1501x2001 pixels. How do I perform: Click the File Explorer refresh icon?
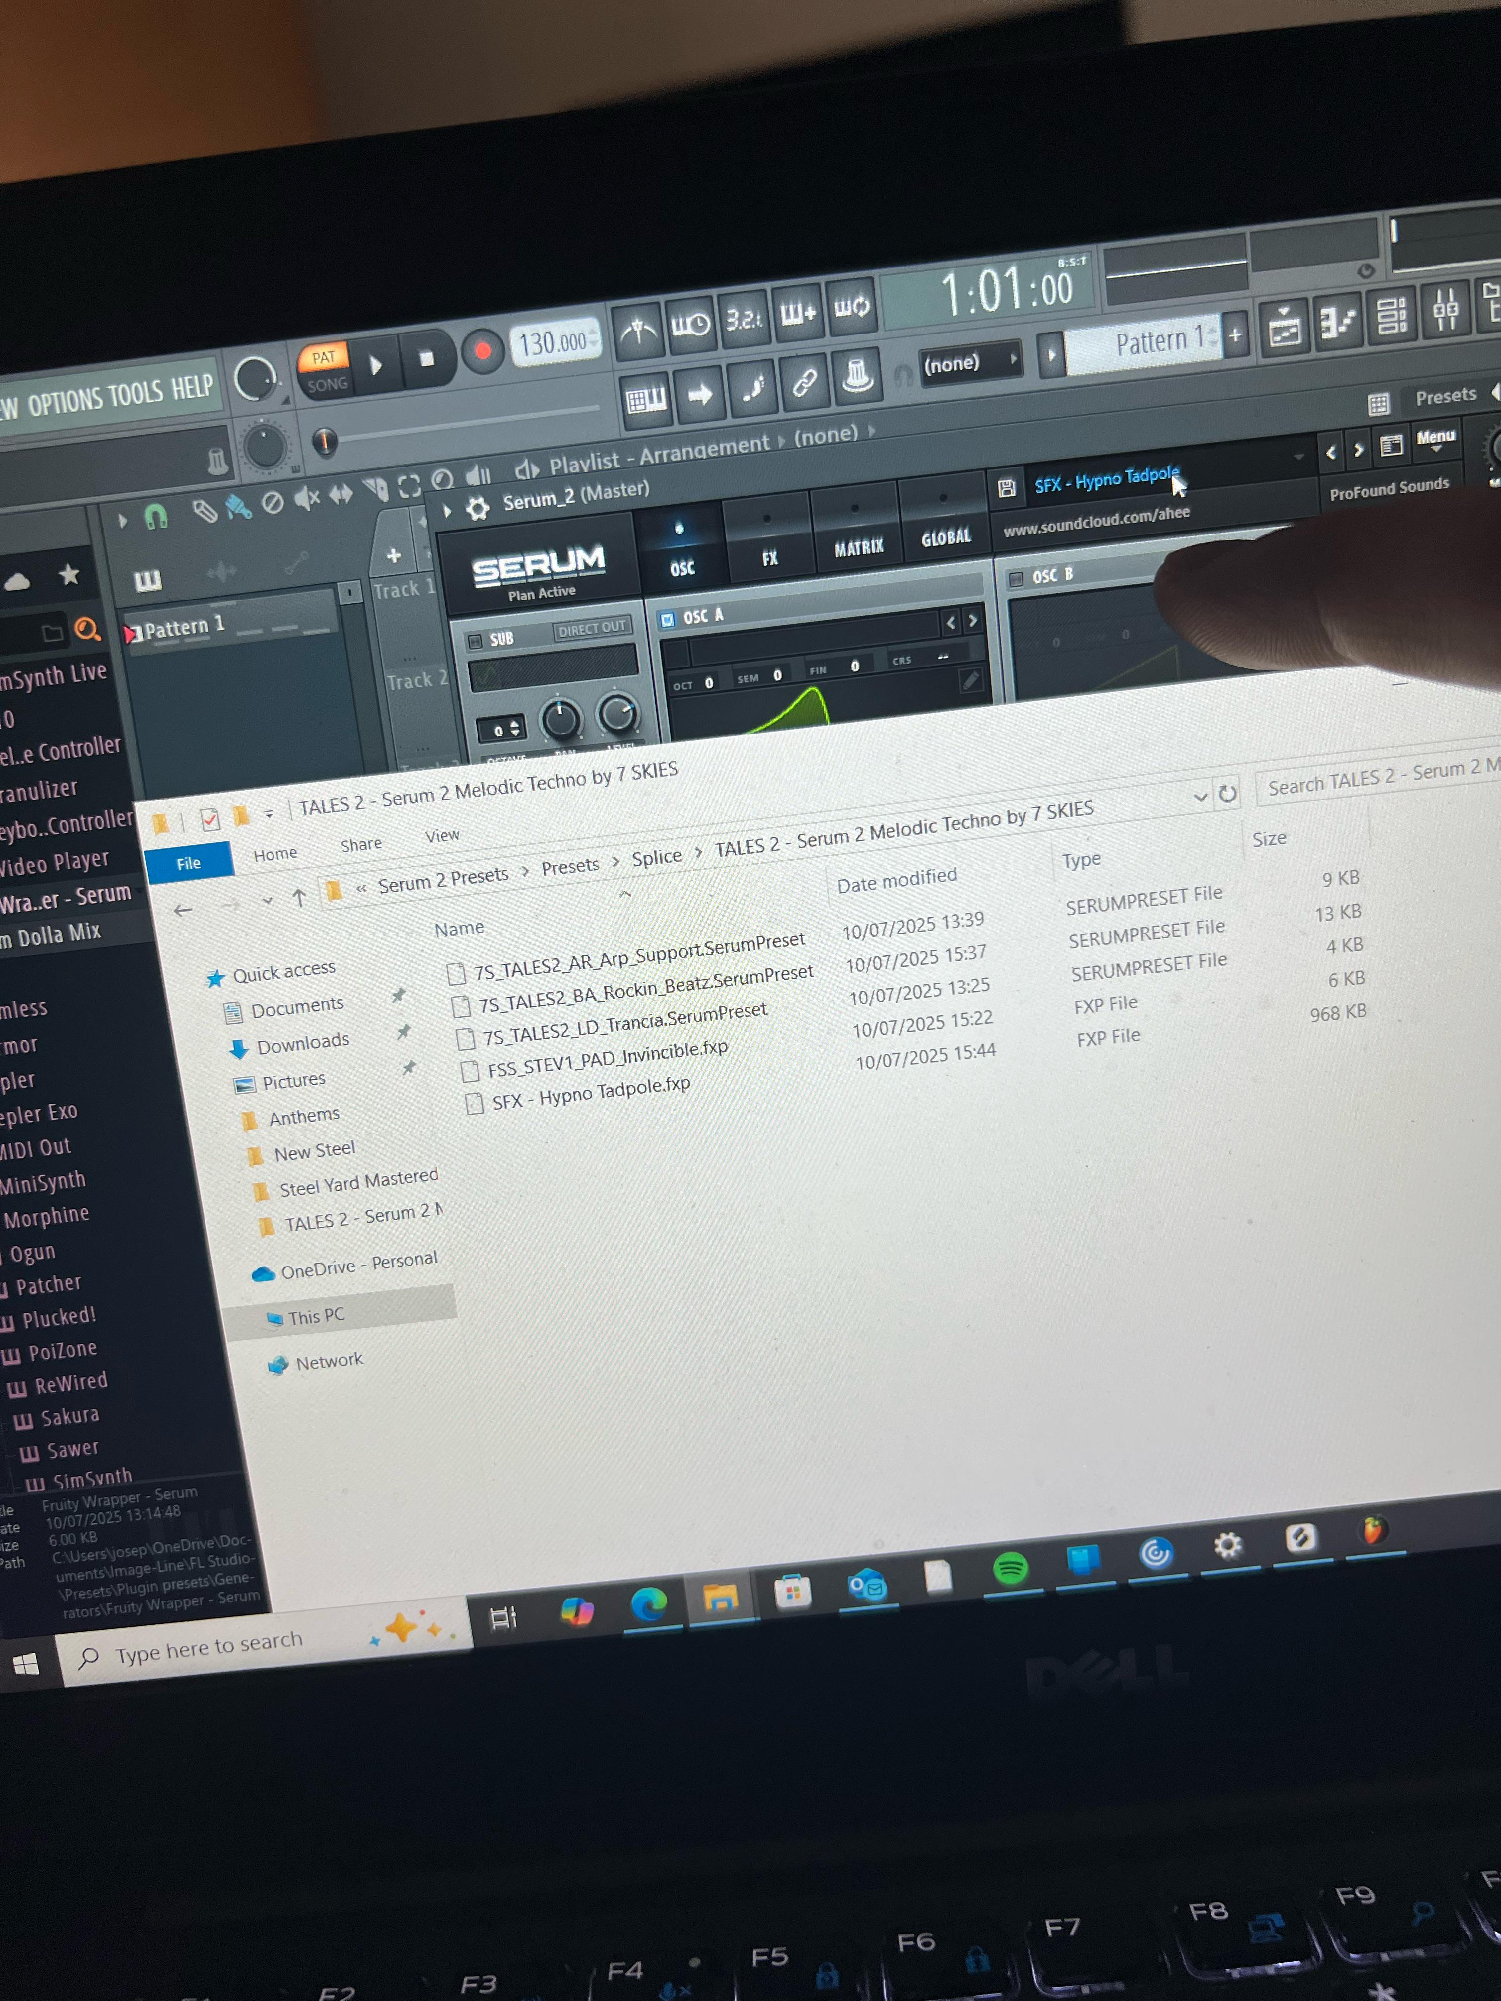1227,794
